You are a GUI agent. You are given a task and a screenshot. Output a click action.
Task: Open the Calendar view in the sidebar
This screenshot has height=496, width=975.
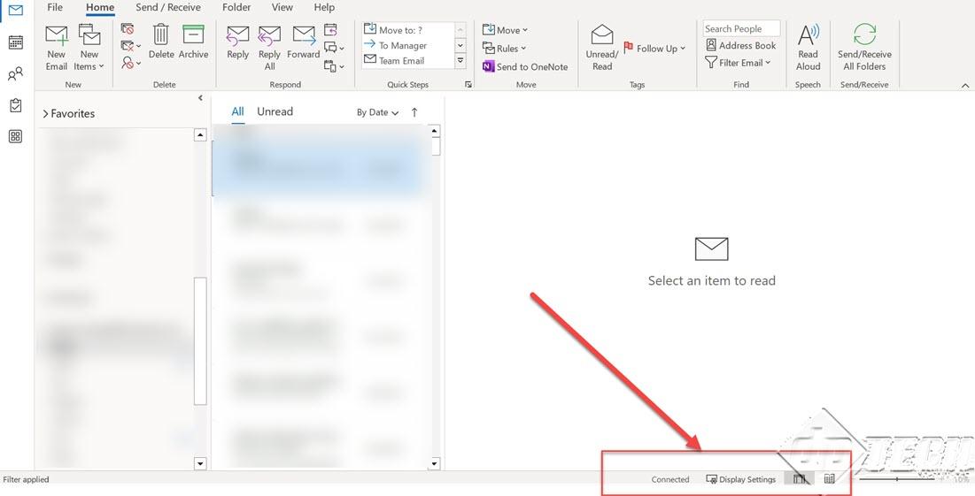coord(16,42)
